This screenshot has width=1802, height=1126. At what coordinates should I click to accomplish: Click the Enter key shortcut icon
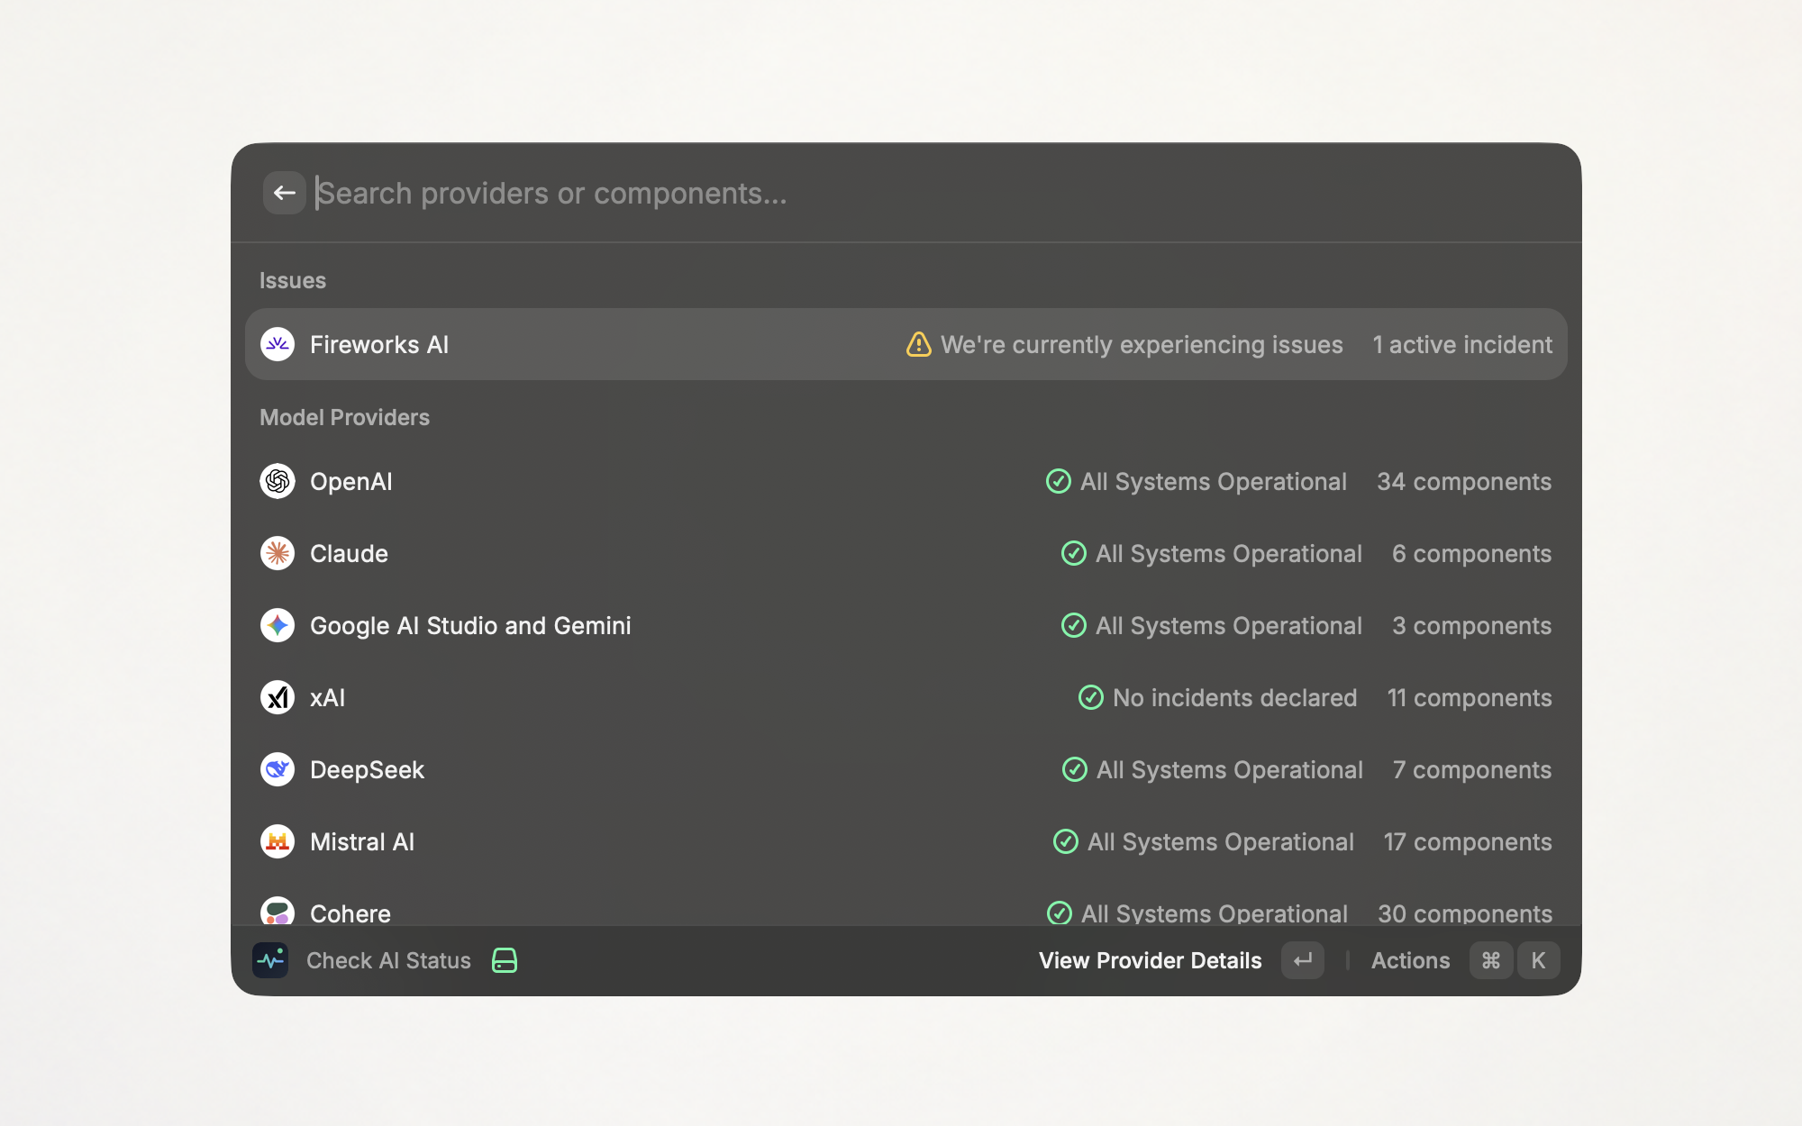(1303, 960)
